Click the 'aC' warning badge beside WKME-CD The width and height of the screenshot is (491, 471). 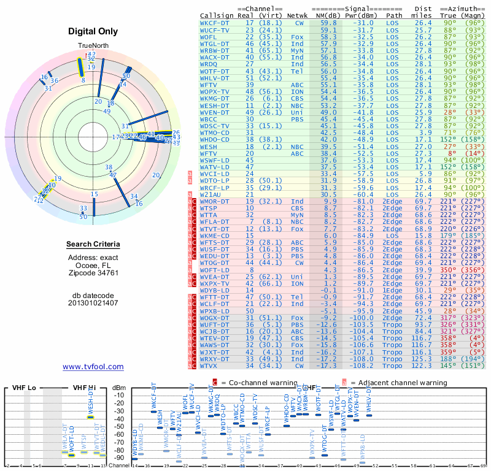click(x=192, y=235)
